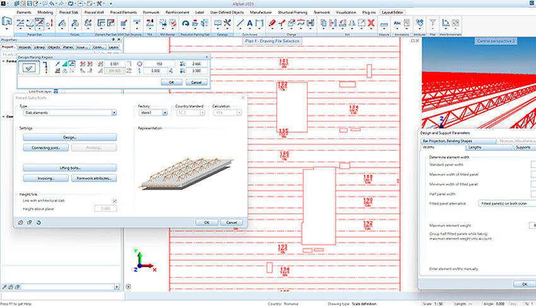
Task: Toggle Link with architectural slab checkbox
Action: click(114, 201)
